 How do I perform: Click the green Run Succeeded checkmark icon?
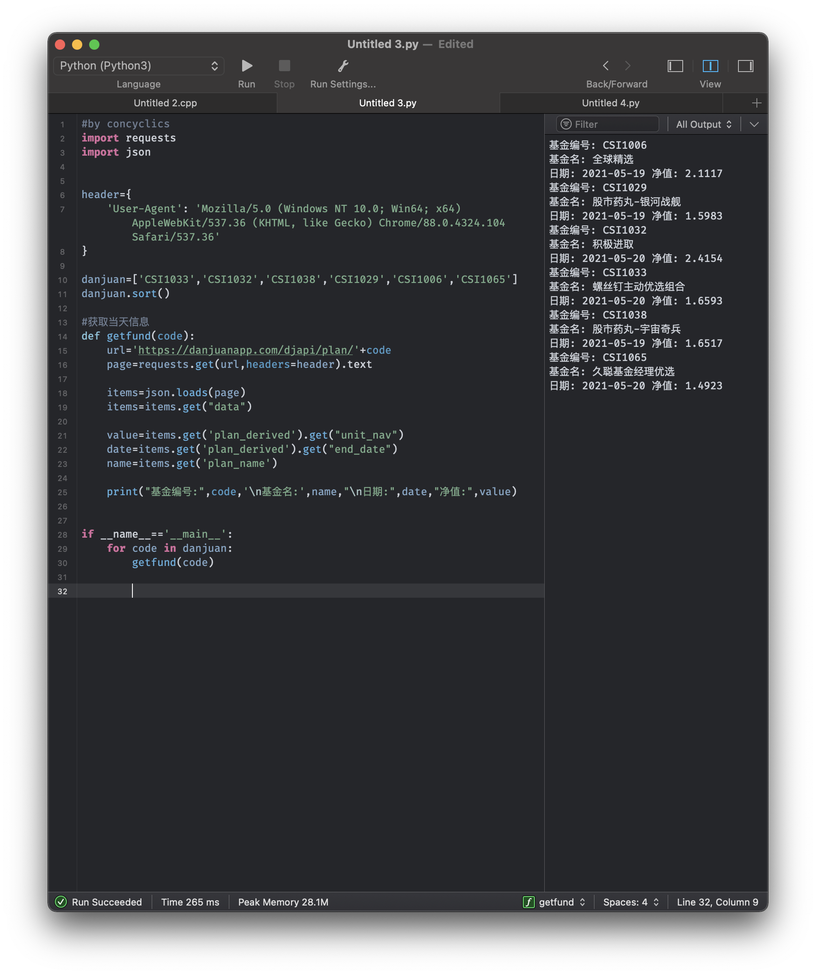pyautogui.click(x=61, y=902)
